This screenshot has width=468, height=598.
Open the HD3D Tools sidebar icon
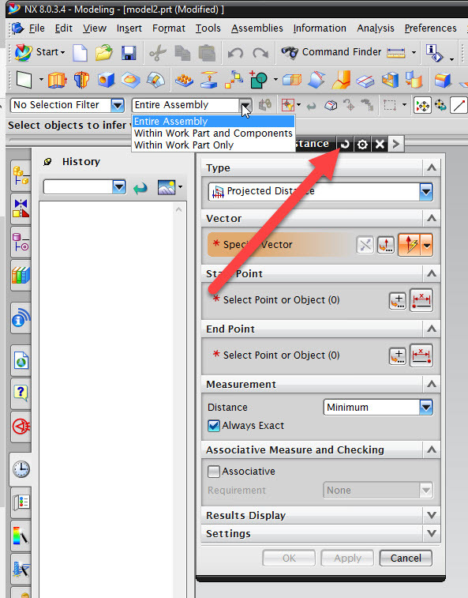21,318
